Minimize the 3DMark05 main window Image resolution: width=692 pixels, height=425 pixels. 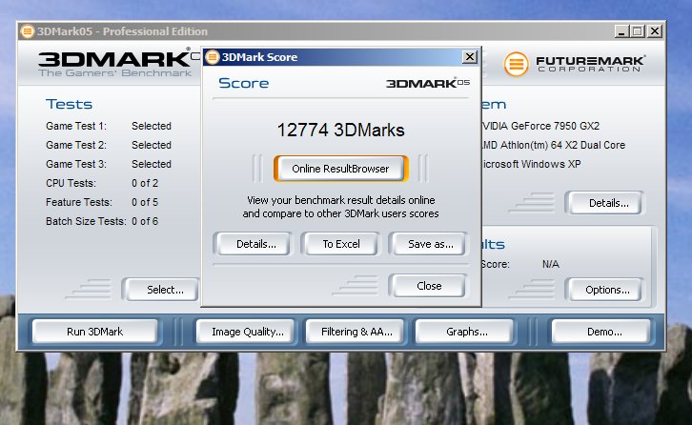pos(621,31)
